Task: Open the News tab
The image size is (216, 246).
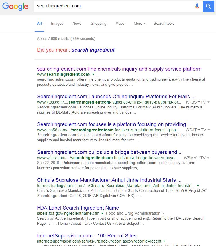Action: pos(77,24)
